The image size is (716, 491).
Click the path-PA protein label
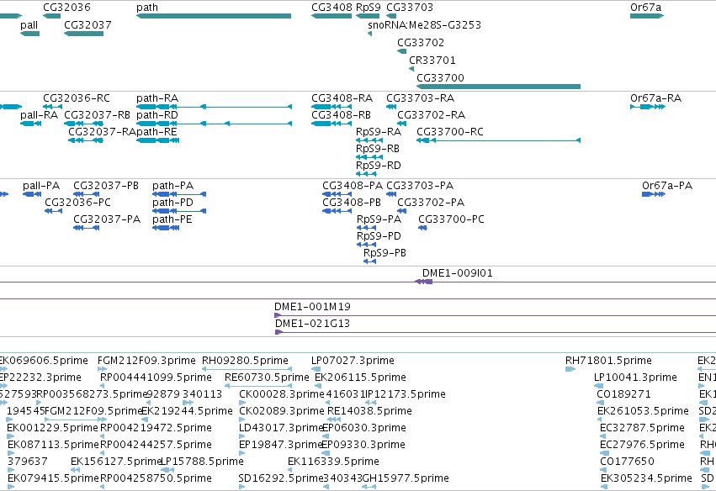point(173,186)
